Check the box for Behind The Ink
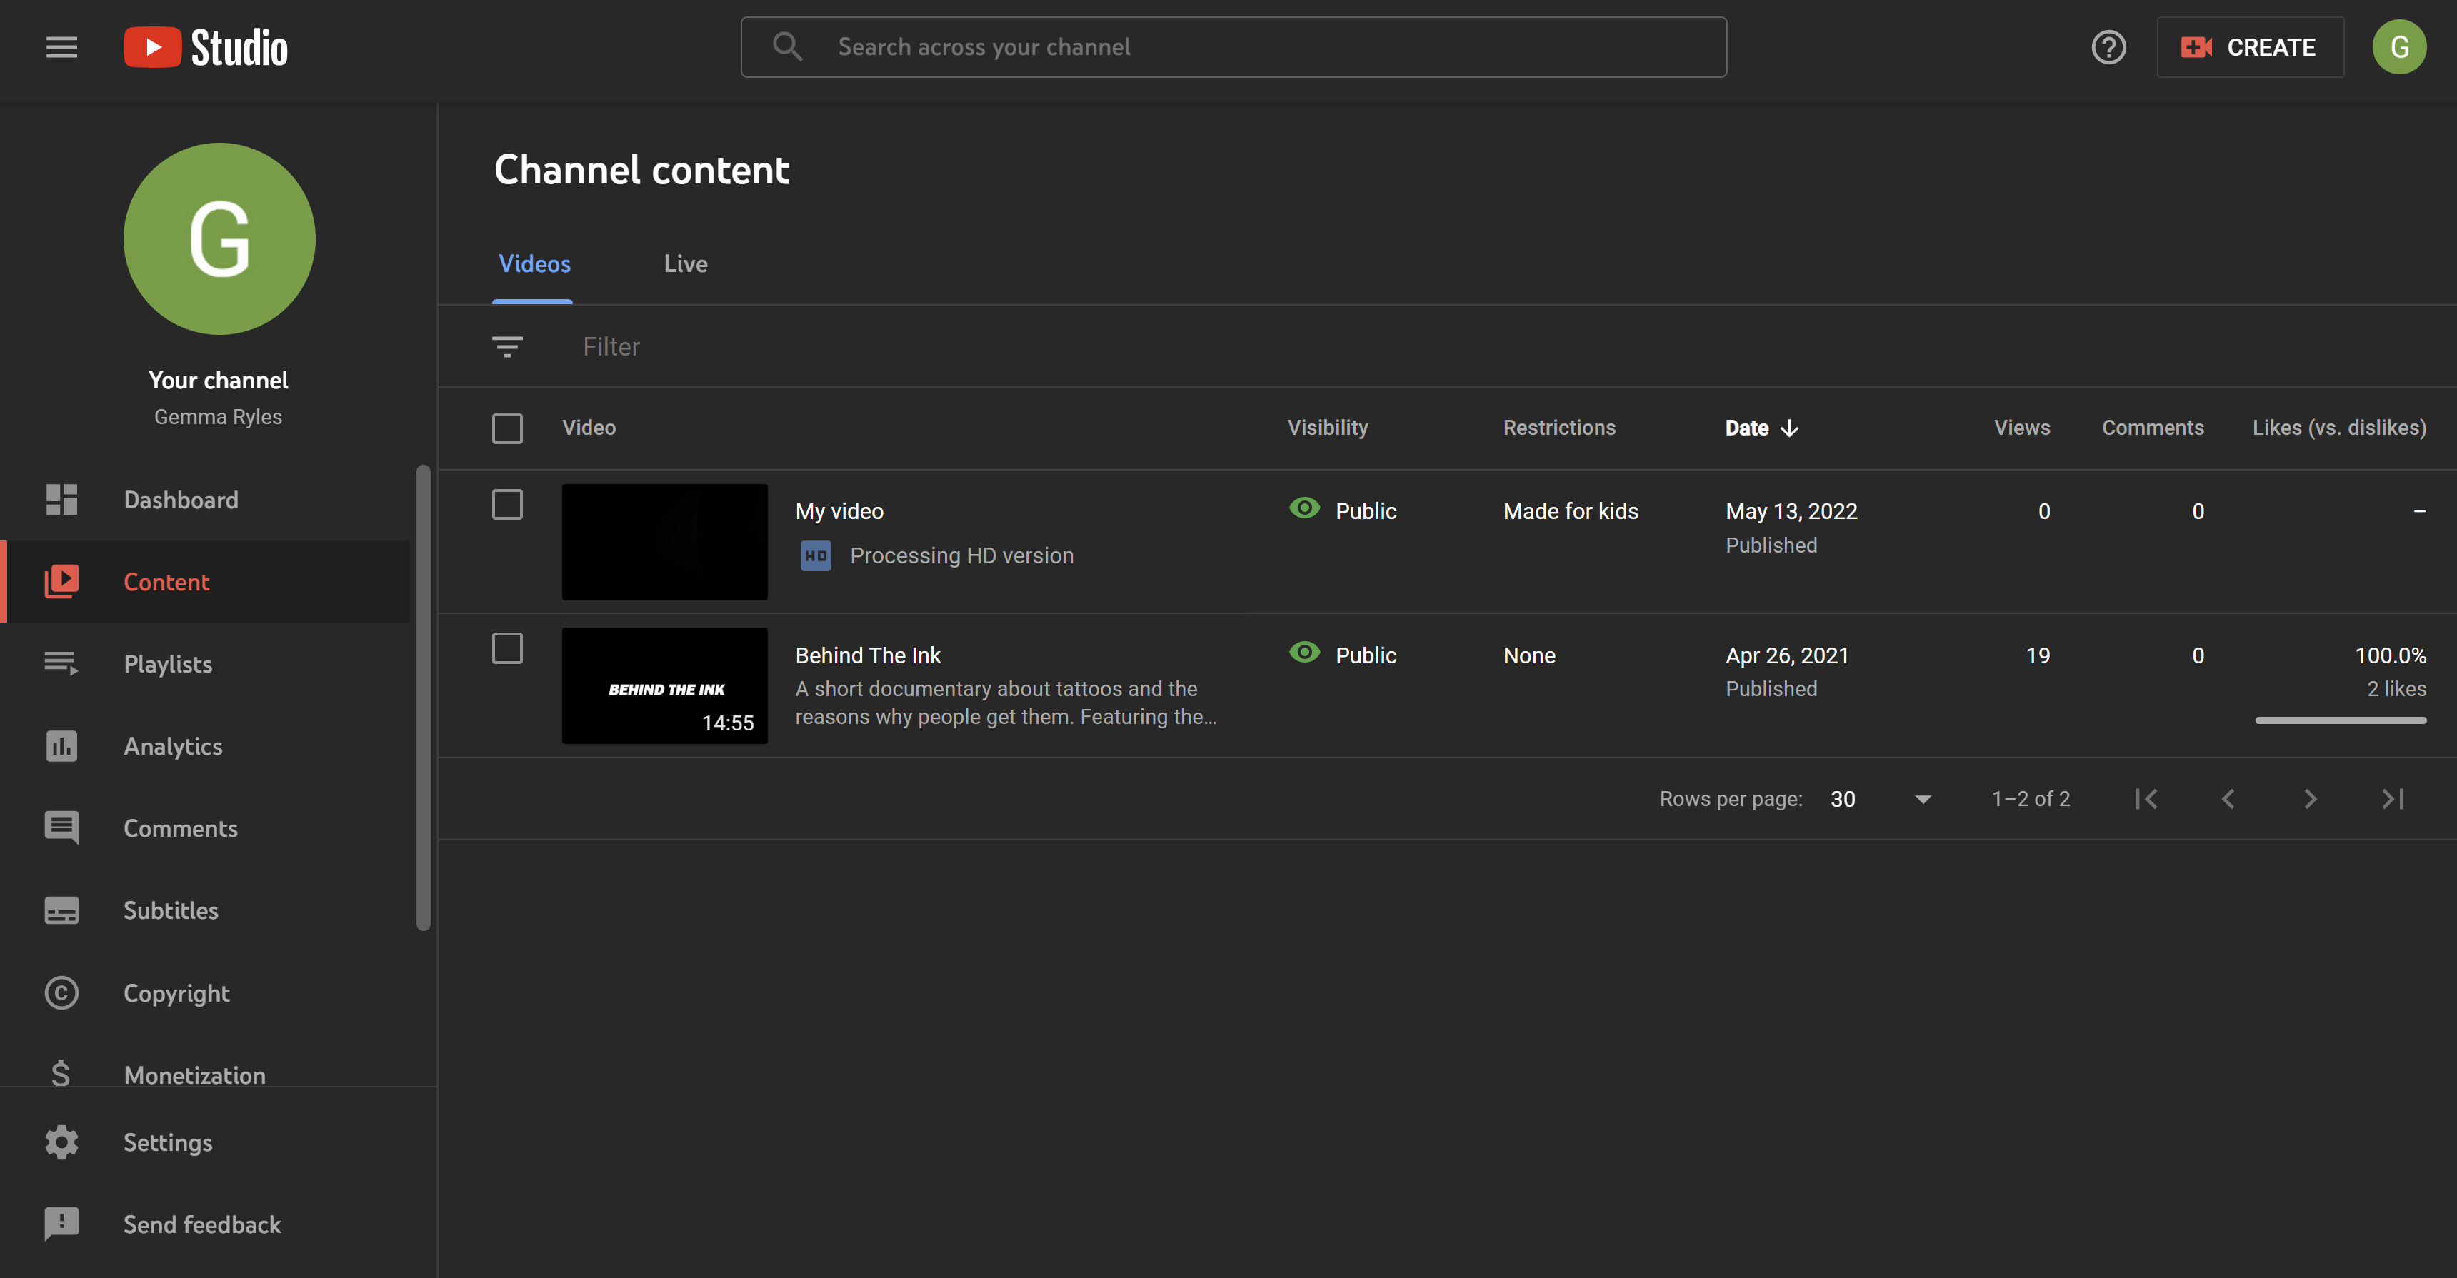Viewport: 2457px width, 1278px height. [x=507, y=648]
